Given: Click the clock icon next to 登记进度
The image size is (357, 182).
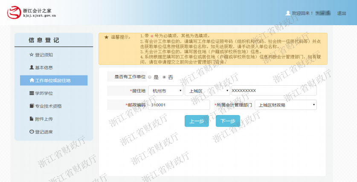Looking at the screenshot, I should click(x=31, y=132).
